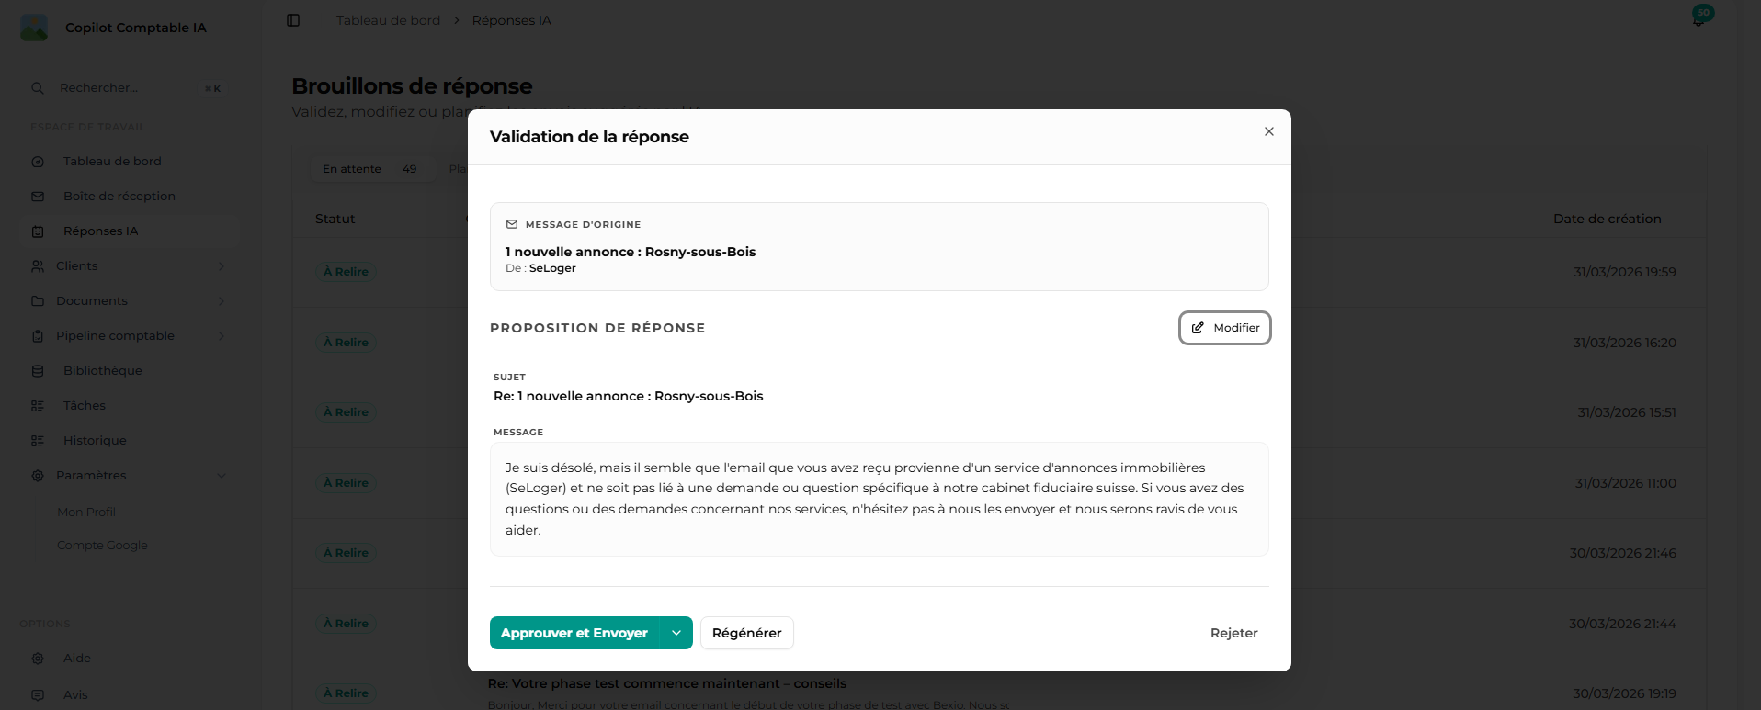The width and height of the screenshot is (1761, 710).
Task: Click the Aide icon
Action: pyautogui.click(x=38, y=659)
